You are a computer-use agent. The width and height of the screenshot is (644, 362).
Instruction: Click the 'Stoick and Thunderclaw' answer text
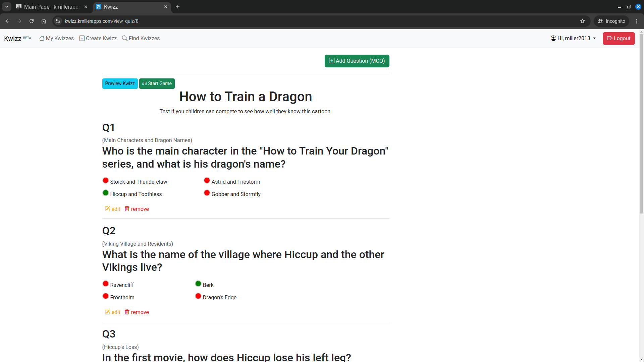(139, 182)
